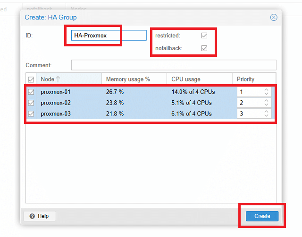Click the 14.0% of 4 CPUs cell
The width and height of the screenshot is (302, 237).
tap(193, 92)
